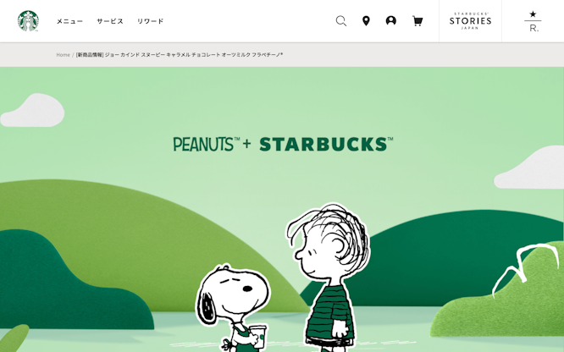Viewport: 564px width, 352px height.
Task: Open Starbucks Stories Japan link
Action: coord(470,21)
